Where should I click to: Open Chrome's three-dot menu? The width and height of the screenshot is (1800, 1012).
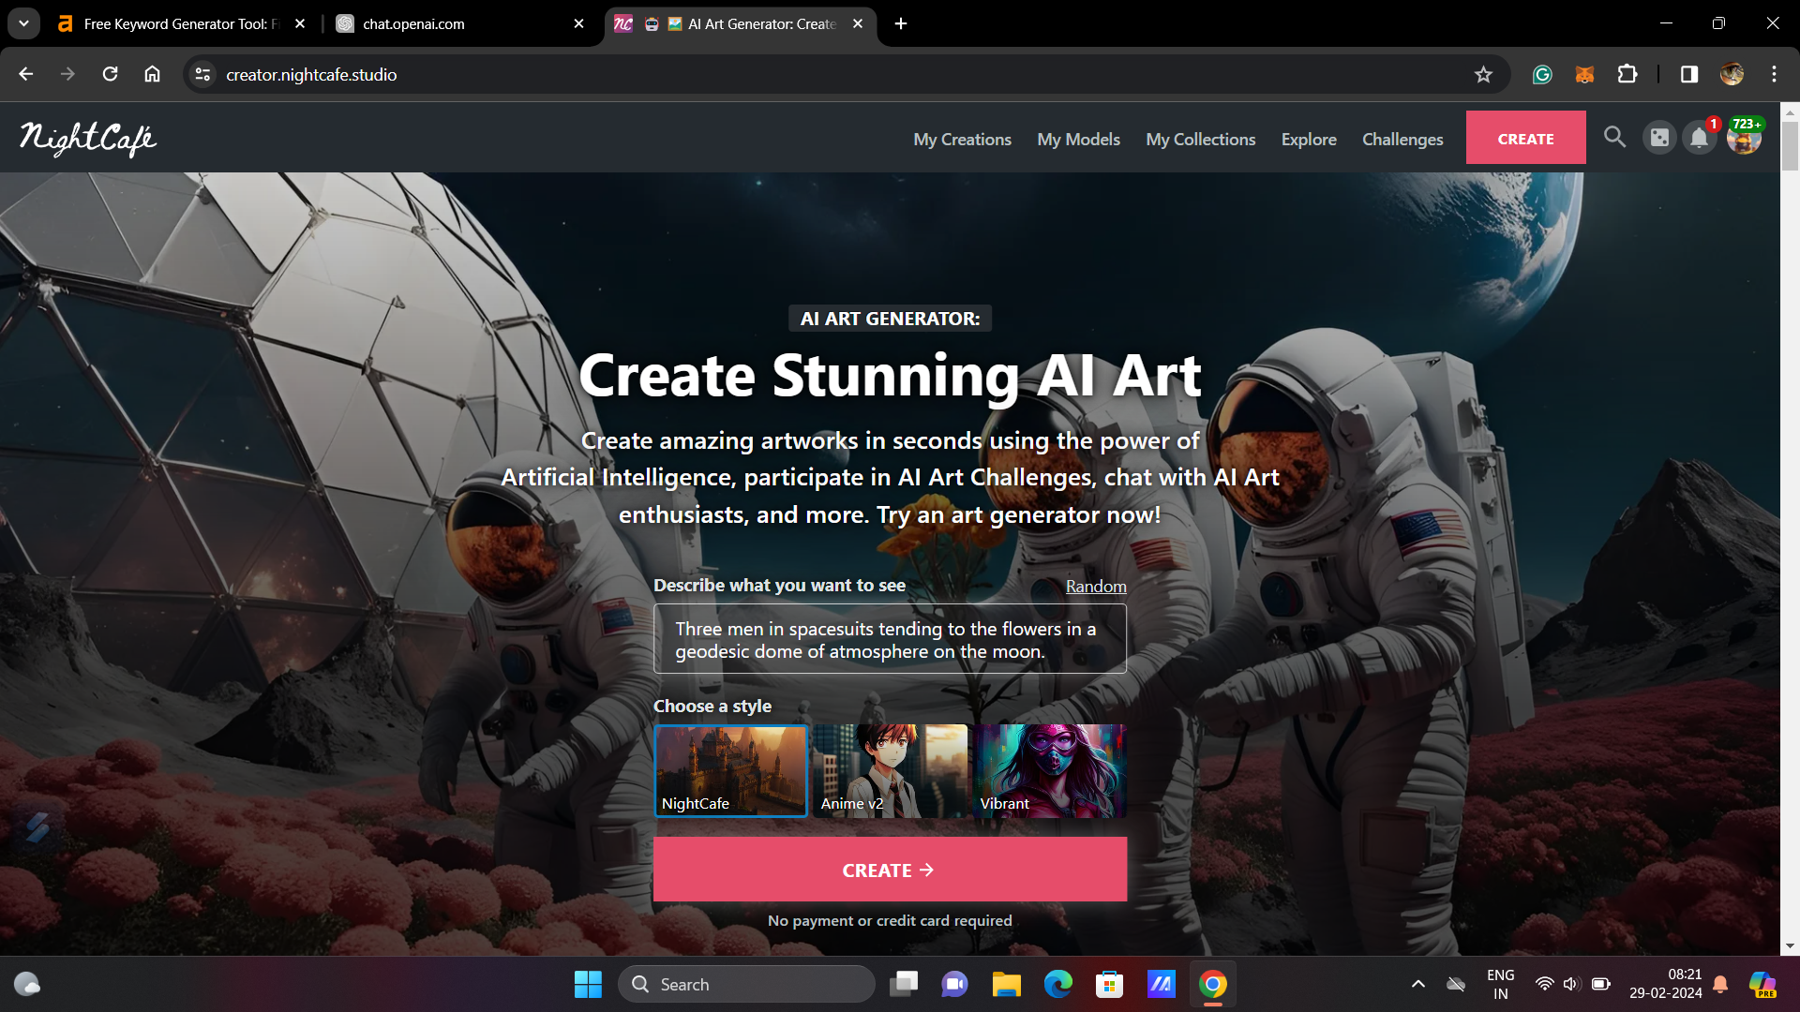click(1774, 74)
